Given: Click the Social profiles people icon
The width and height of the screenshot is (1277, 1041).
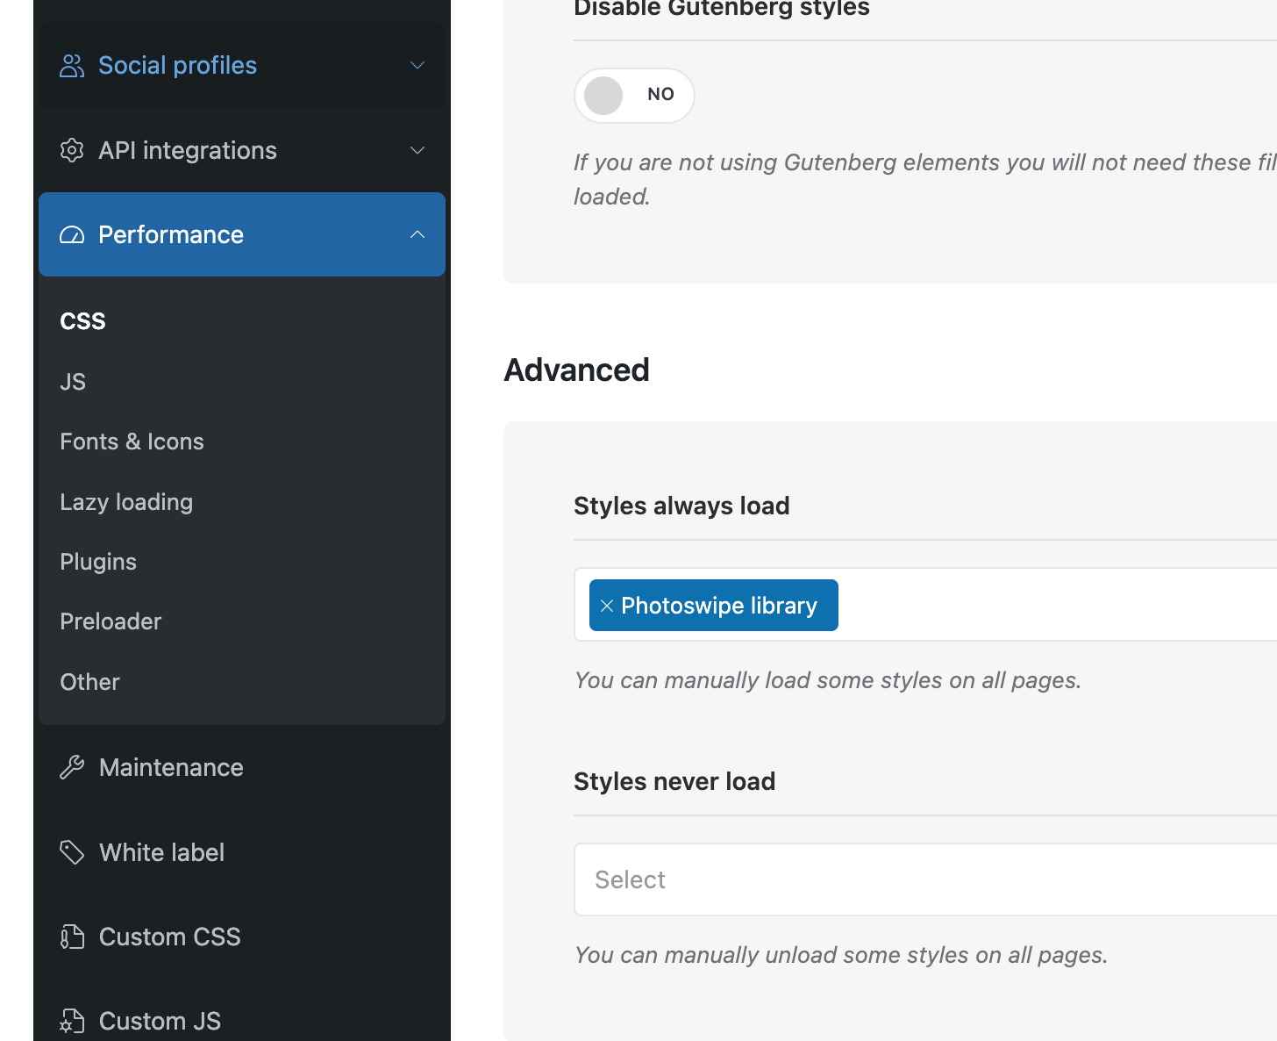Looking at the screenshot, I should point(72,66).
